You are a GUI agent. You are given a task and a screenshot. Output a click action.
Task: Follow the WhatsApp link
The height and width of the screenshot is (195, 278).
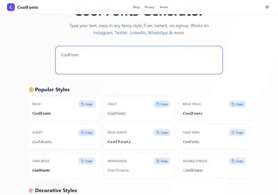tap(158, 33)
